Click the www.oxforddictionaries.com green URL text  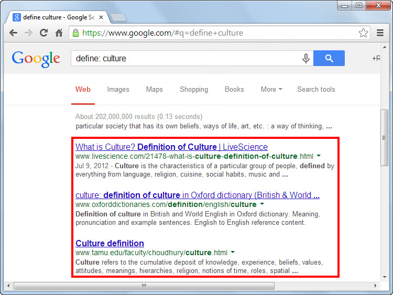pyautogui.click(x=166, y=204)
